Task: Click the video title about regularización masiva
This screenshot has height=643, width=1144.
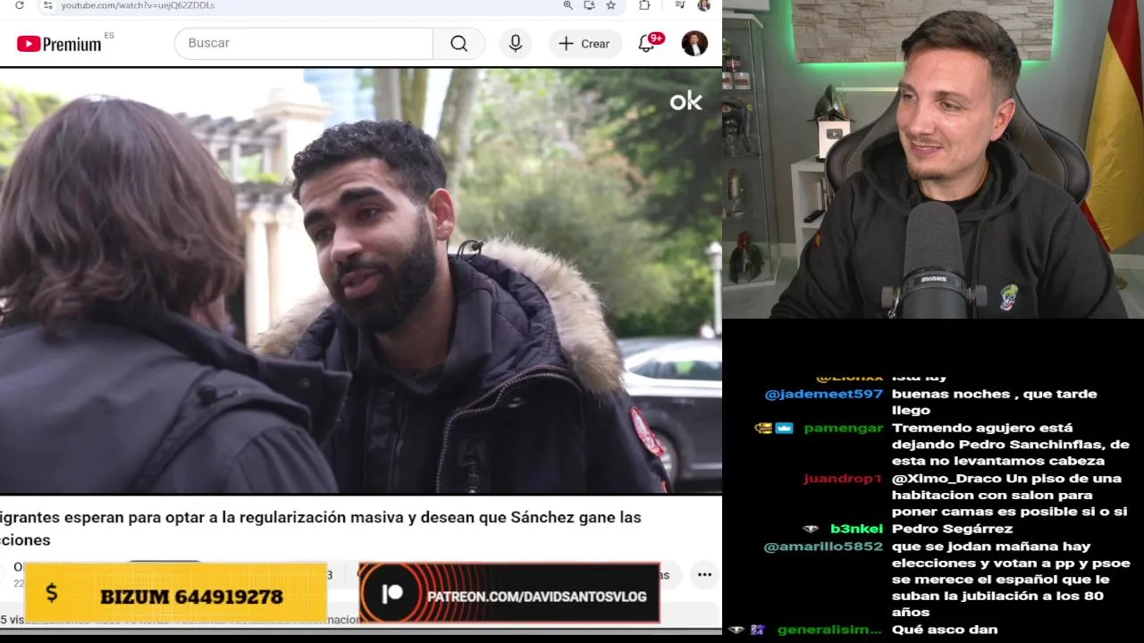Action: click(x=321, y=528)
